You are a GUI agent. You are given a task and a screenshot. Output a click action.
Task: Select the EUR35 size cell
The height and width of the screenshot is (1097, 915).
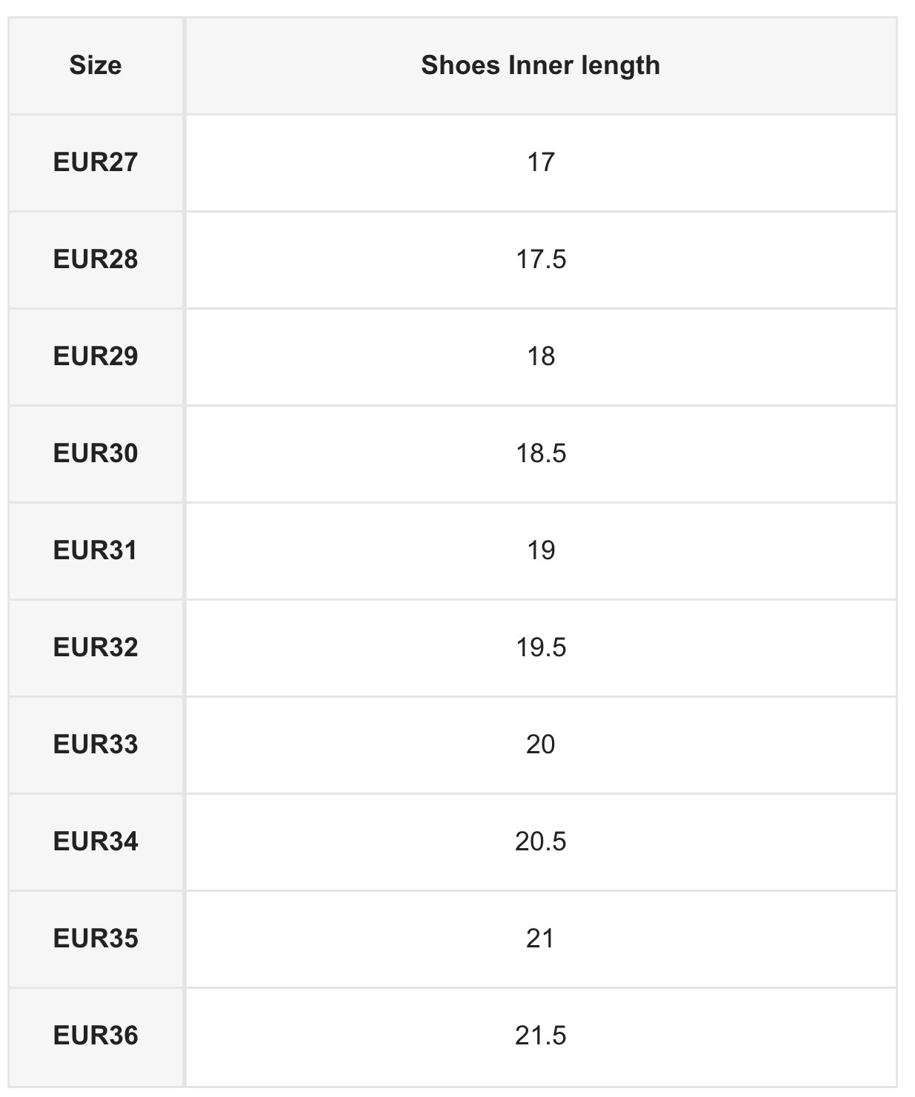96,938
